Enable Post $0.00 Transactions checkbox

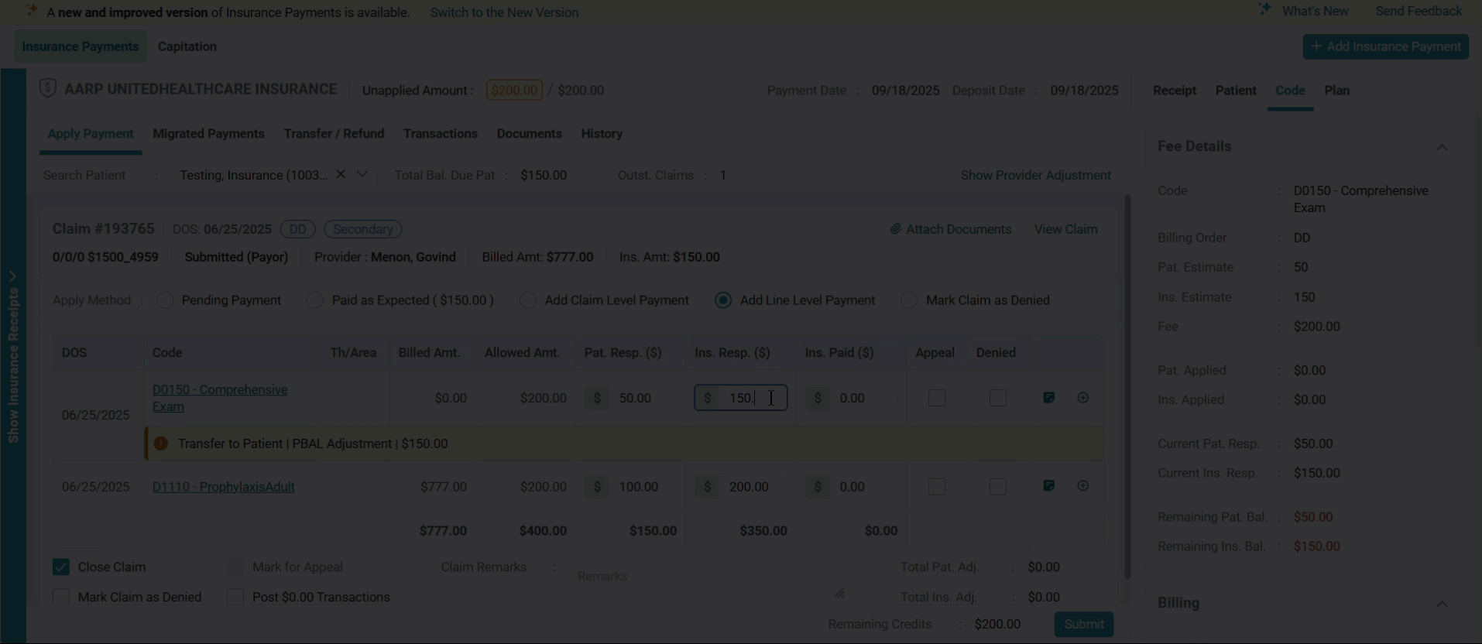(x=235, y=597)
